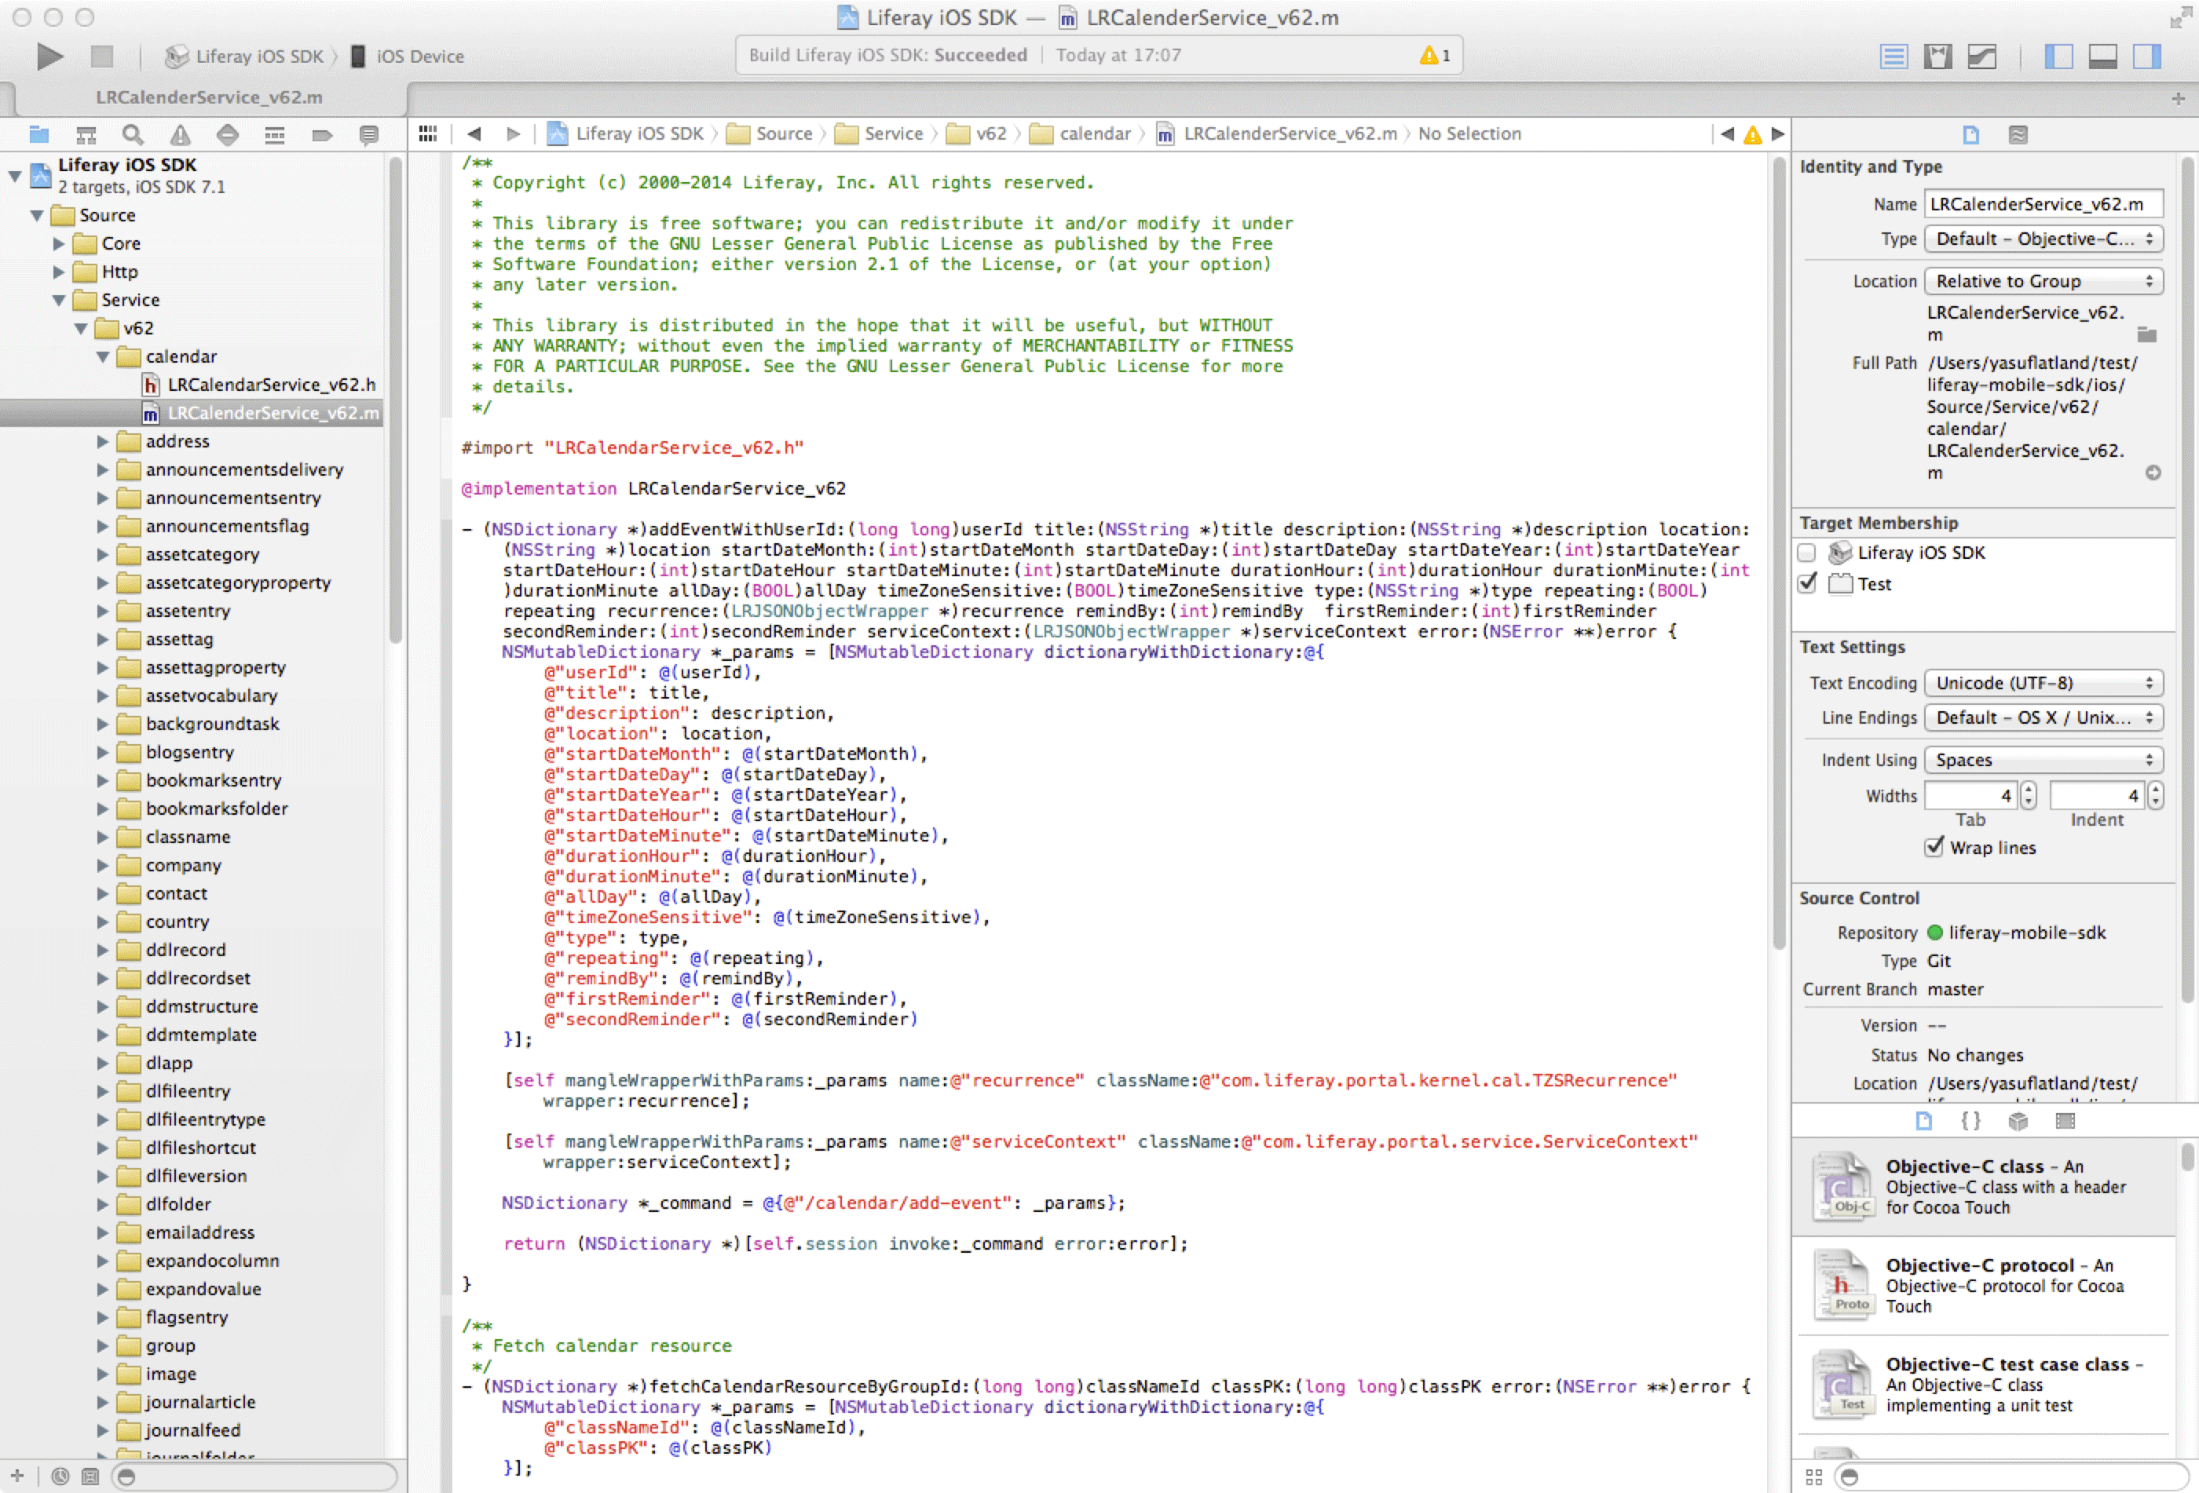The image size is (2199, 1493).
Task: Switch to the Assistant editor
Action: [1937, 57]
